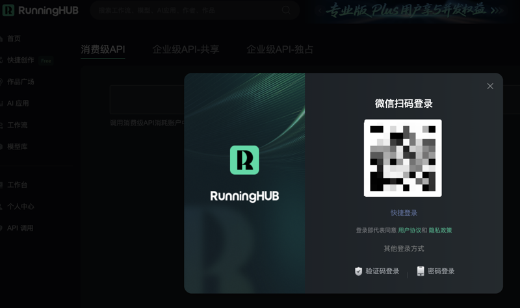
Task: Open 快捷创作 in the sidebar
Action: (20, 60)
